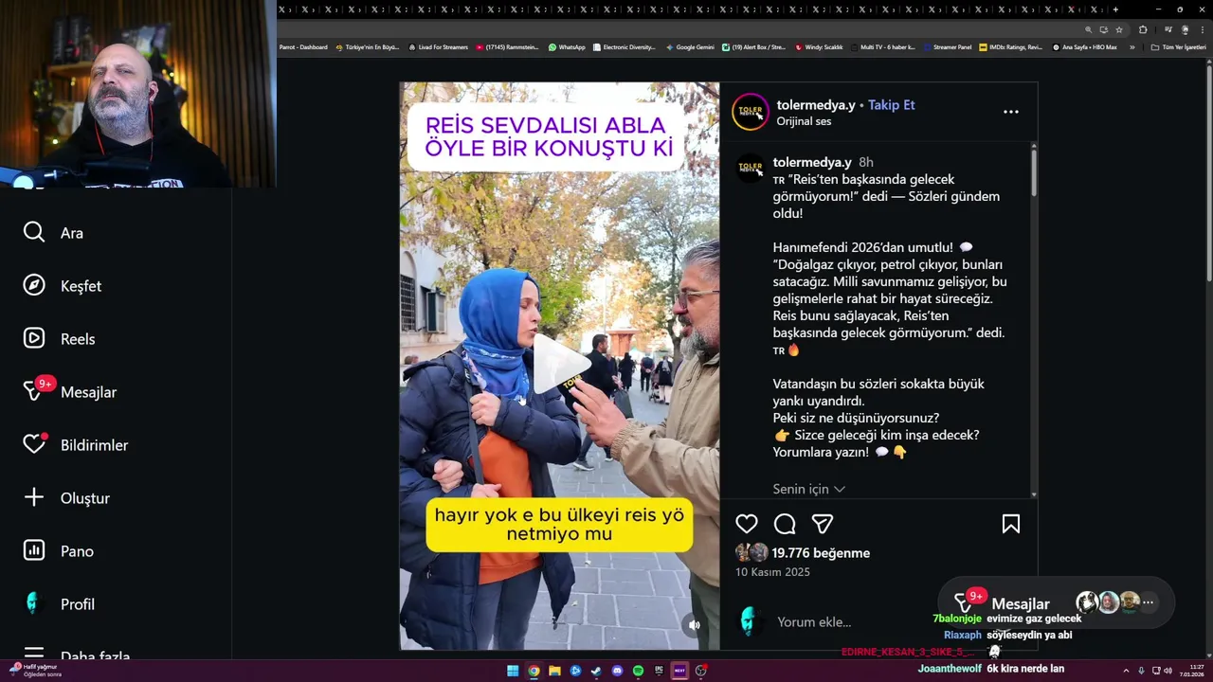
Task: Click the 10 Kasım 2025 post date
Action: [772, 572]
